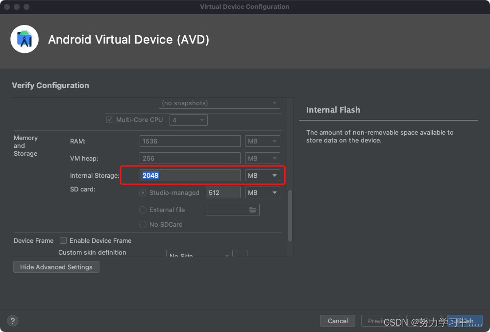Click the Hide Advanced Settings button
Viewport: 490px width, 332px height.
tap(56, 267)
